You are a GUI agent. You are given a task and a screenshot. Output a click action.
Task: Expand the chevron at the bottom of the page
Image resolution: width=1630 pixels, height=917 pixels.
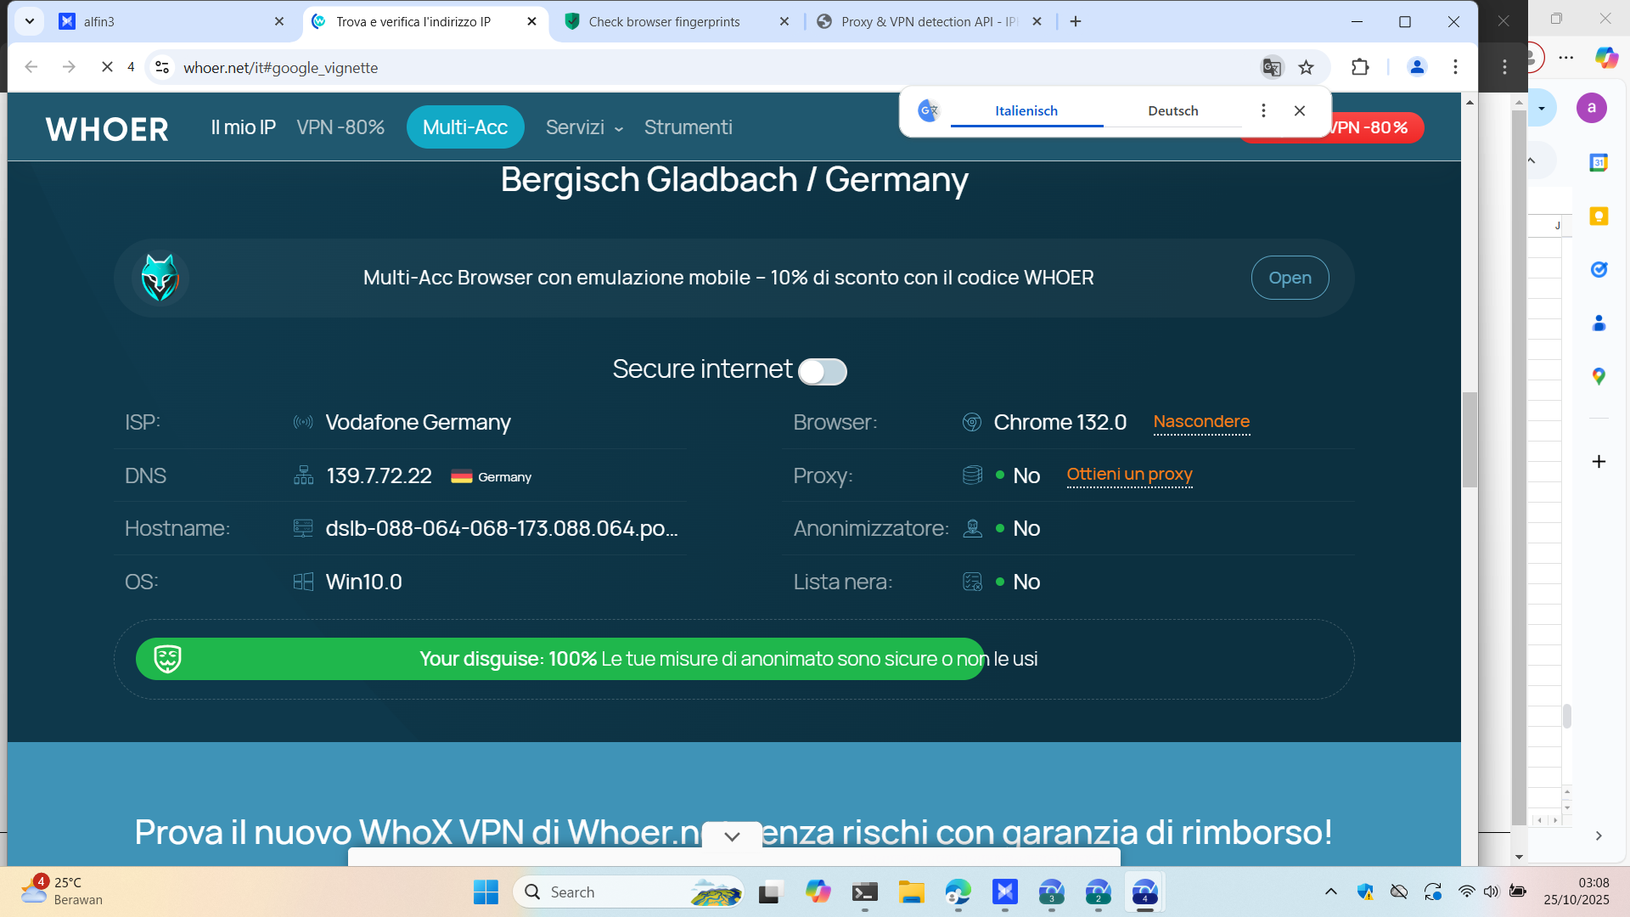(732, 836)
